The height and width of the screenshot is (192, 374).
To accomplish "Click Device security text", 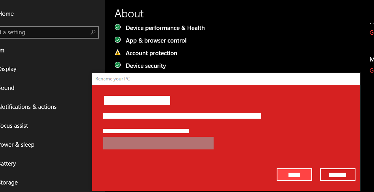I will click(x=146, y=65).
